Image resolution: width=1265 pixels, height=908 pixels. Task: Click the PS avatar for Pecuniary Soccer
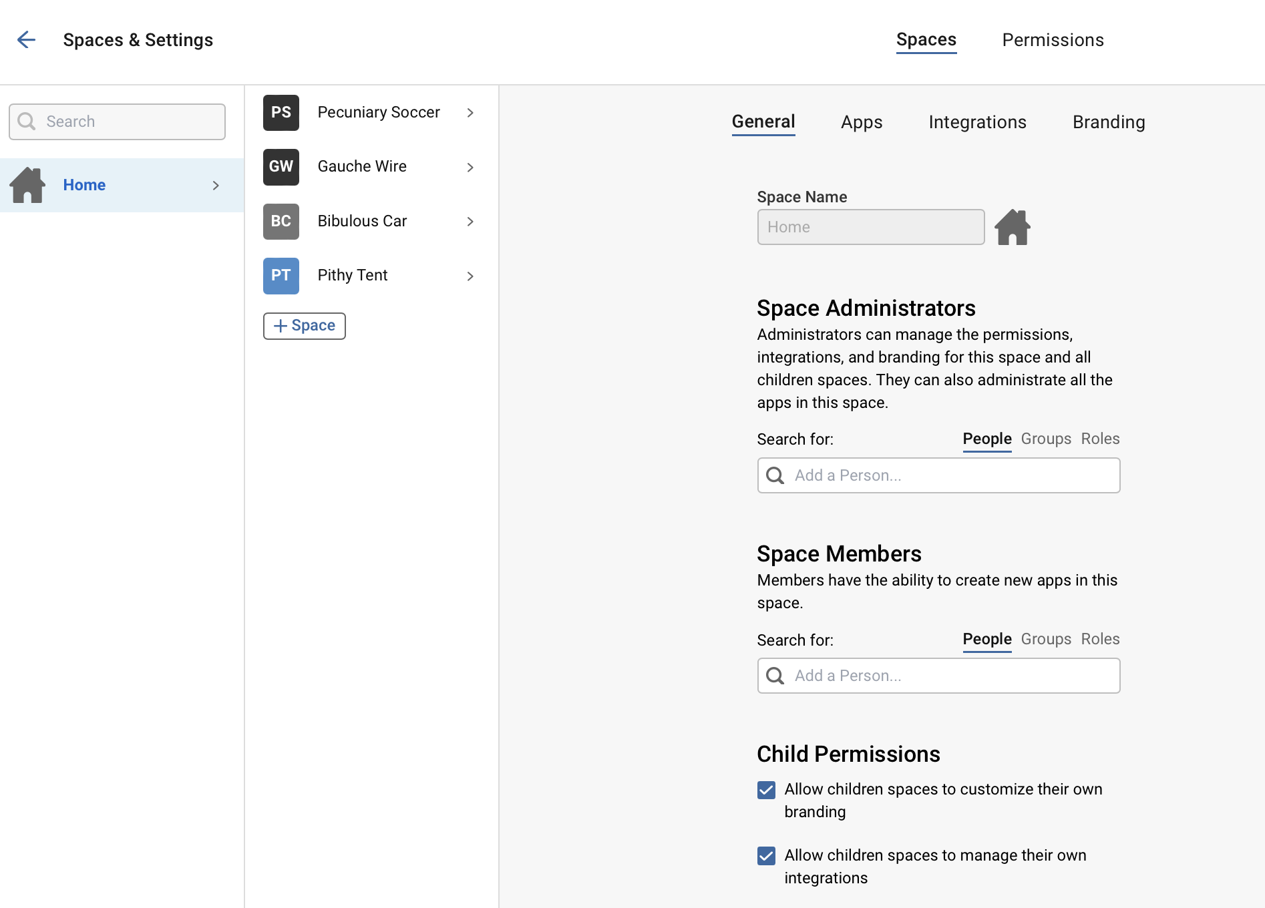point(281,112)
